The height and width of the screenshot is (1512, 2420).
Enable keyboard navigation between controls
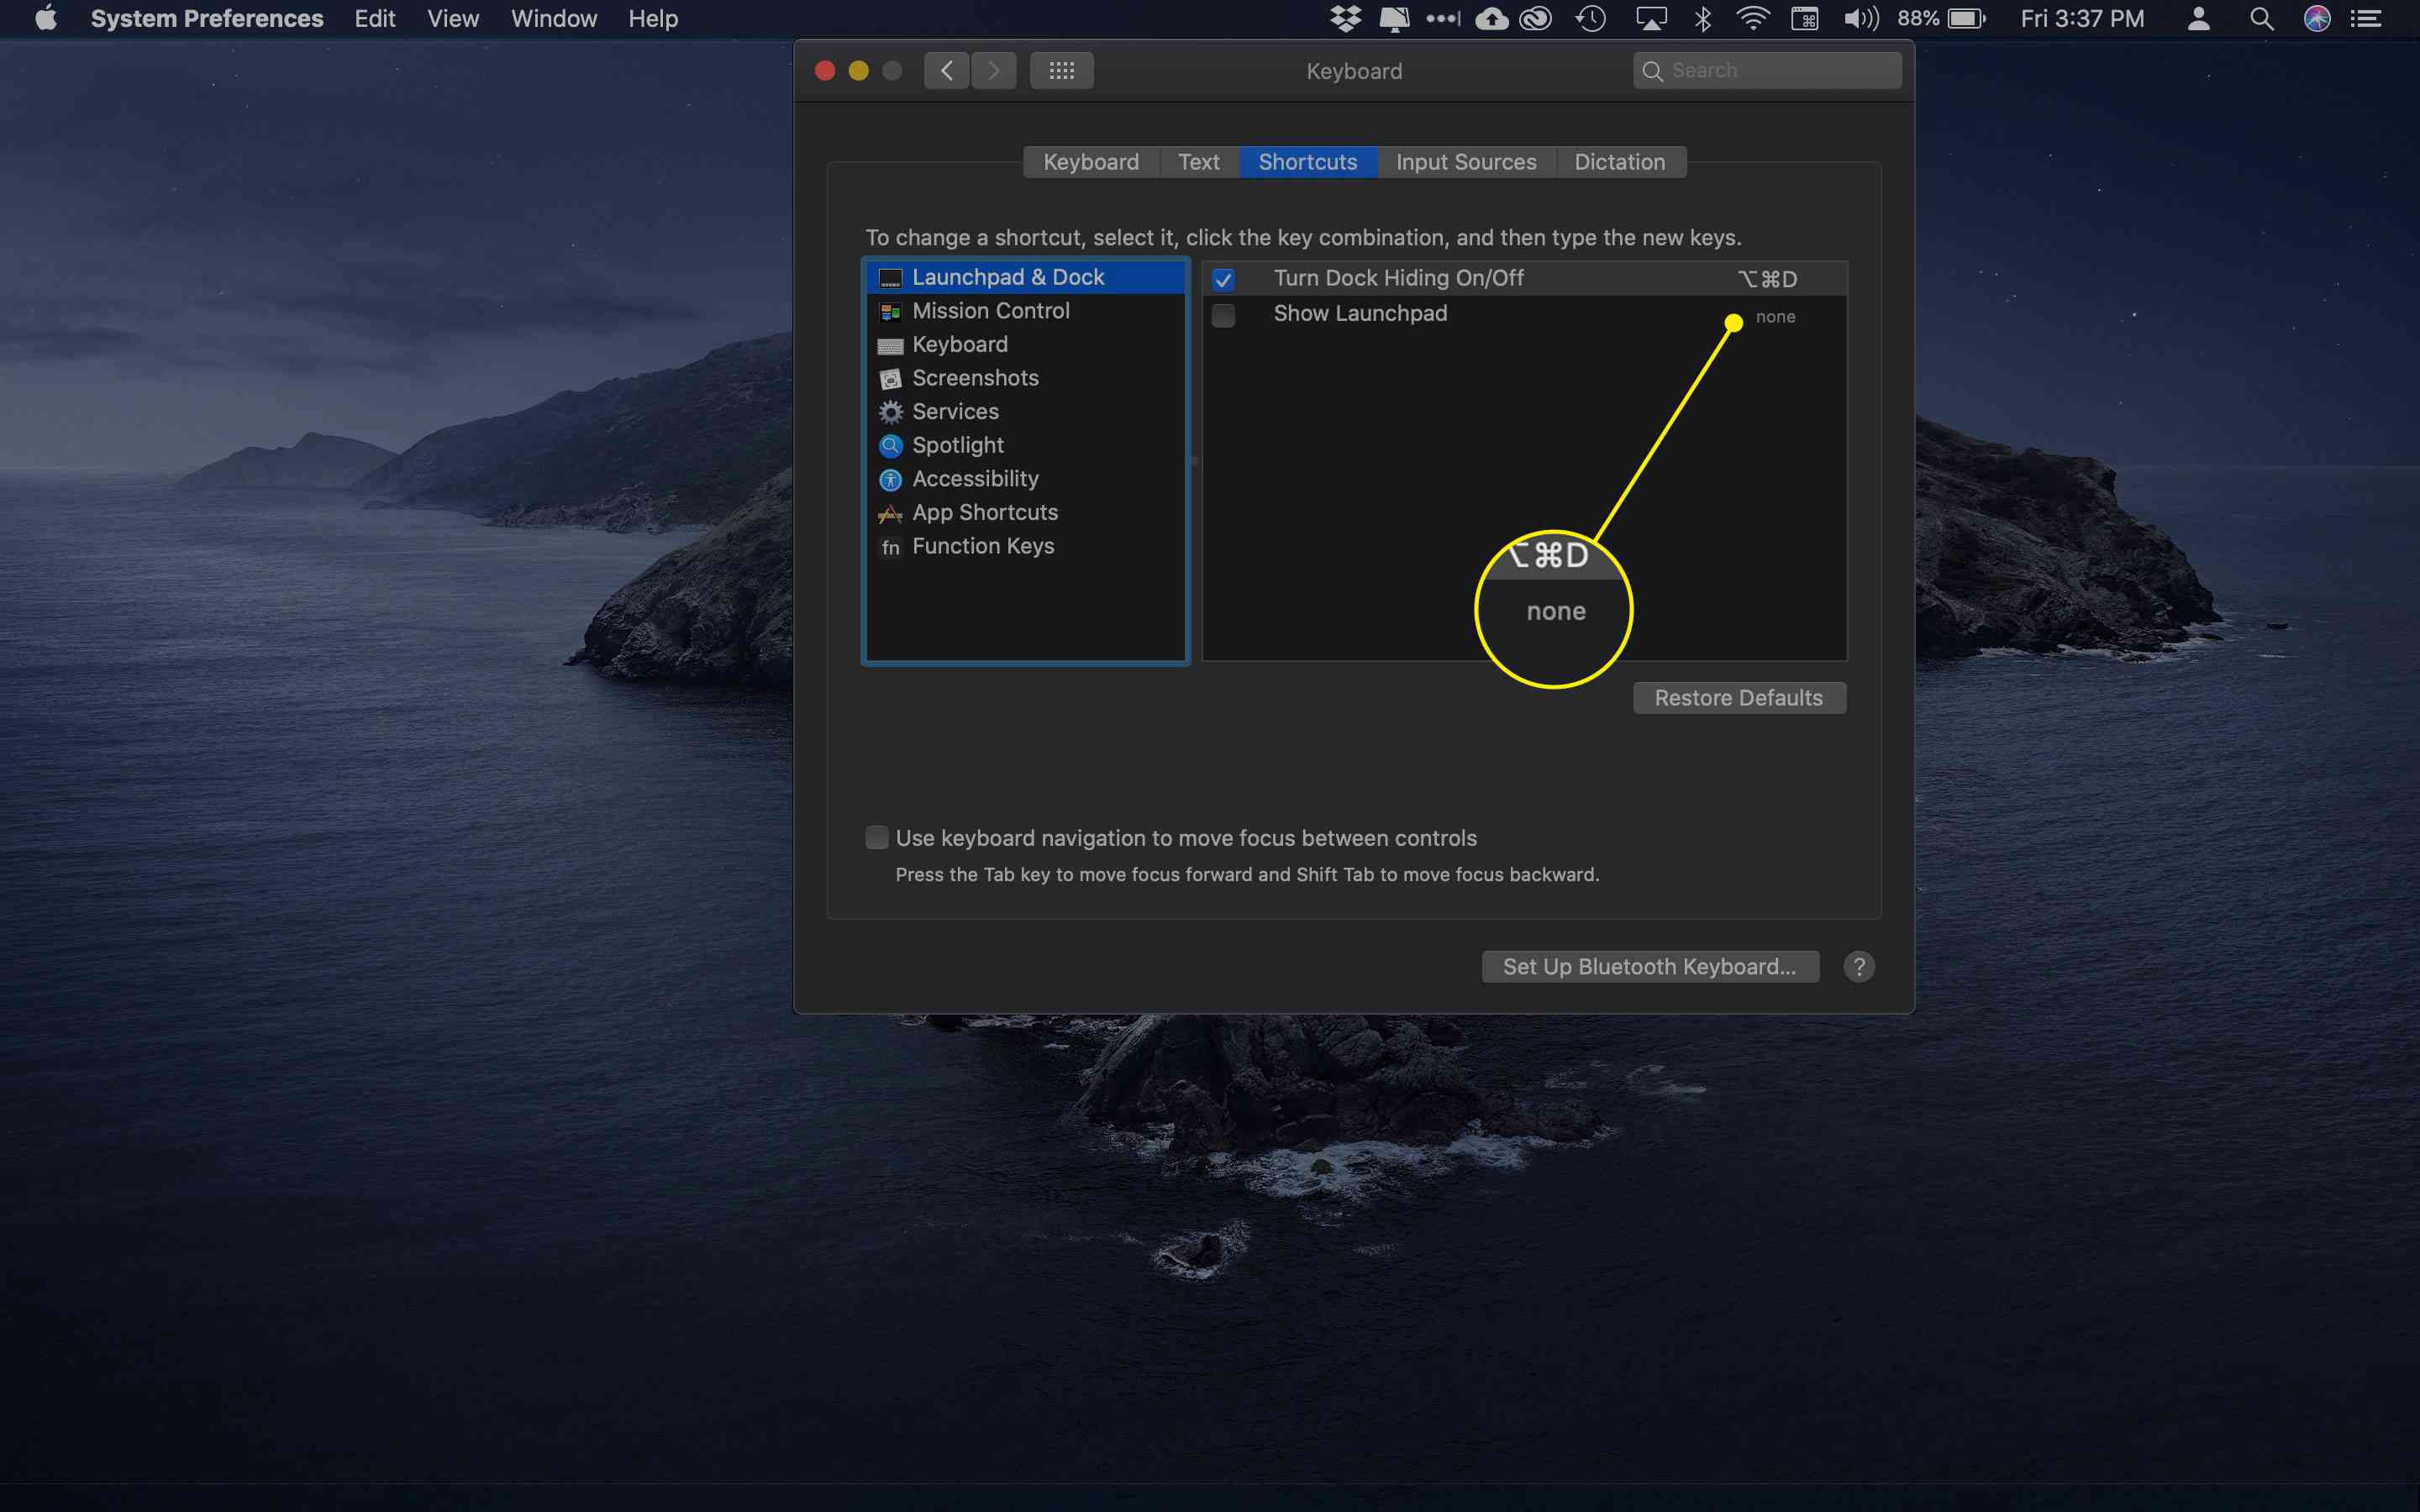coord(878,837)
